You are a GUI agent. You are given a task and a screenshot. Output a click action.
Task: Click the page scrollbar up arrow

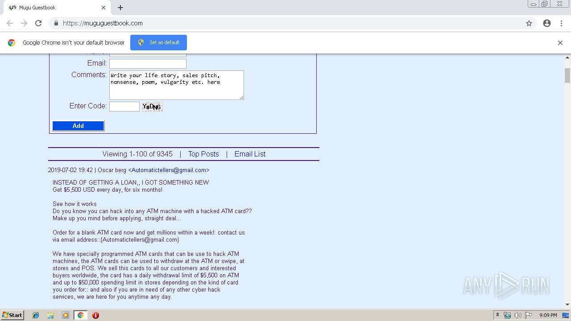[567, 58]
